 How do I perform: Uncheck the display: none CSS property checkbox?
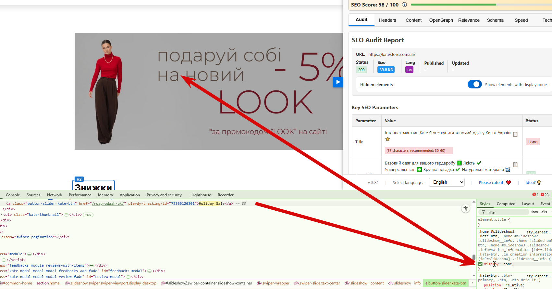480,264
